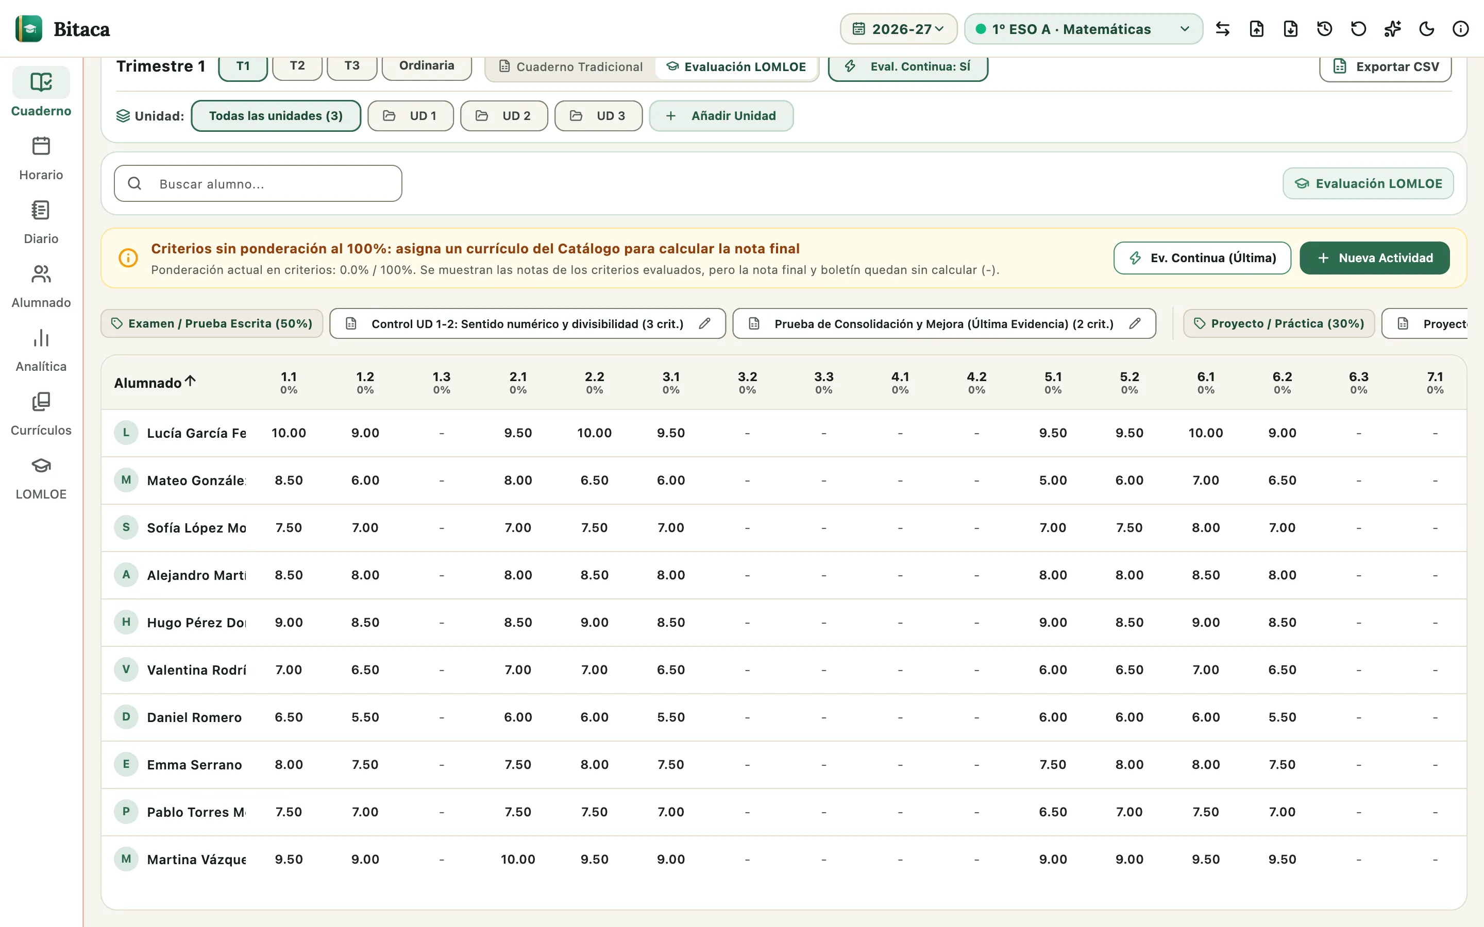Click the undo/reset arrow icon
The height and width of the screenshot is (927, 1484).
tap(1358, 29)
